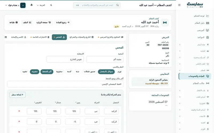
Task: Click رجوع للعيادة back to clinic button
Action: (x=63, y=22)
